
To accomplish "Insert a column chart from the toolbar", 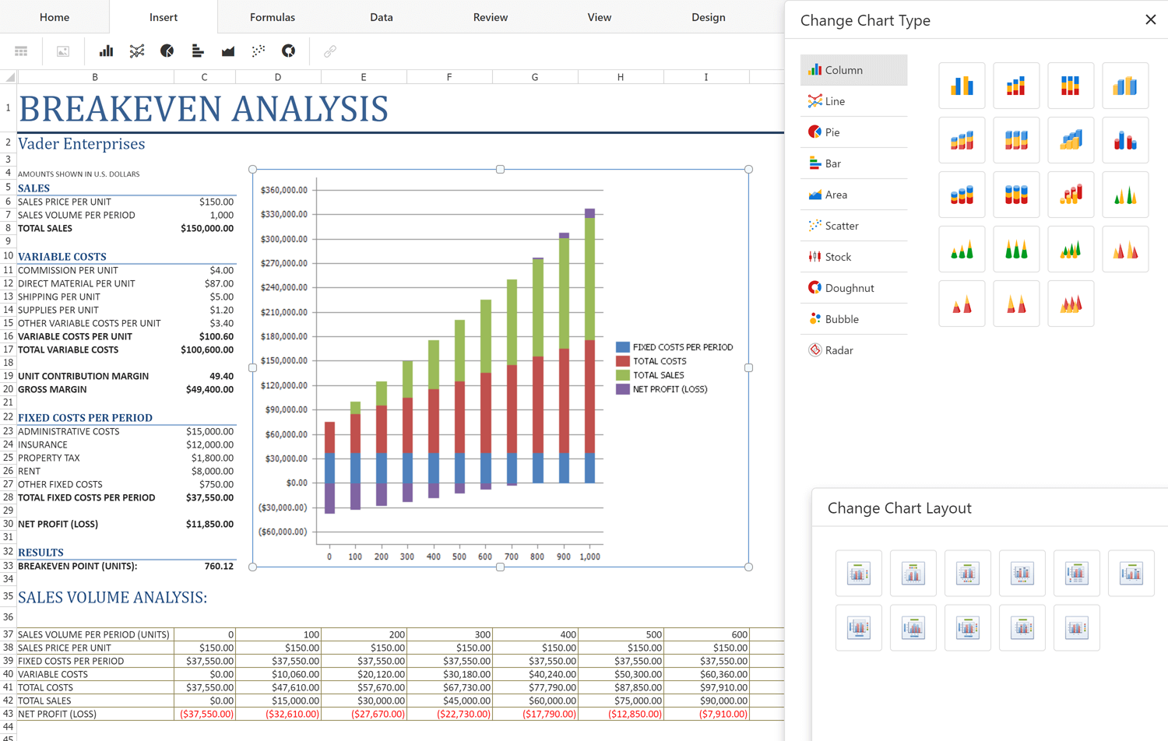I will pos(106,51).
